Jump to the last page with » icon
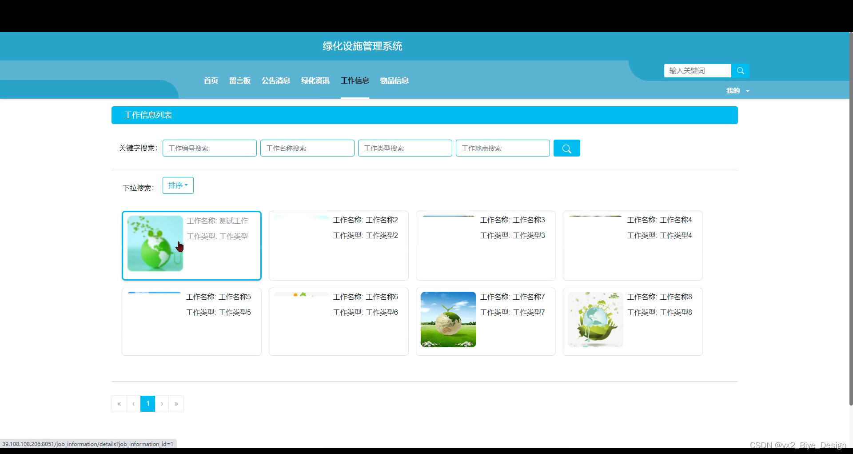This screenshot has height=454, width=853. point(176,404)
